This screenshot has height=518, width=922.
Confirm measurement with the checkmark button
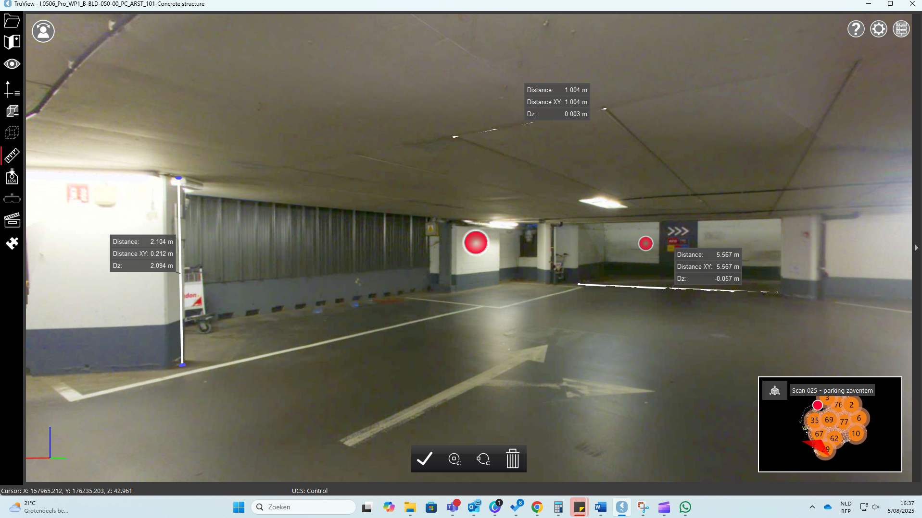[424, 459]
